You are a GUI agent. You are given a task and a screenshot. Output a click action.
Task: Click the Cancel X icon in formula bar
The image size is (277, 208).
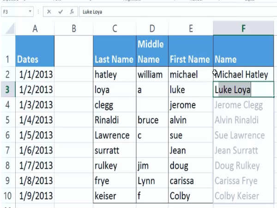pos(49,12)
